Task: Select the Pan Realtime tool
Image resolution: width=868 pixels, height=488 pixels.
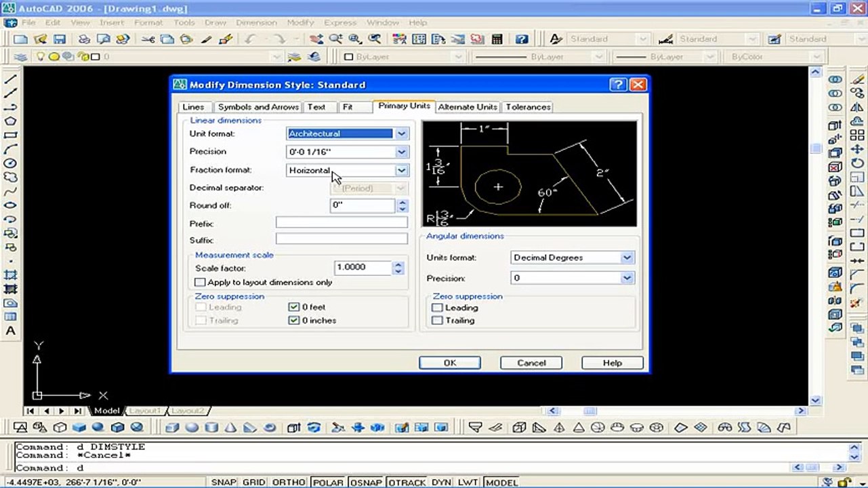Action: 316,39
